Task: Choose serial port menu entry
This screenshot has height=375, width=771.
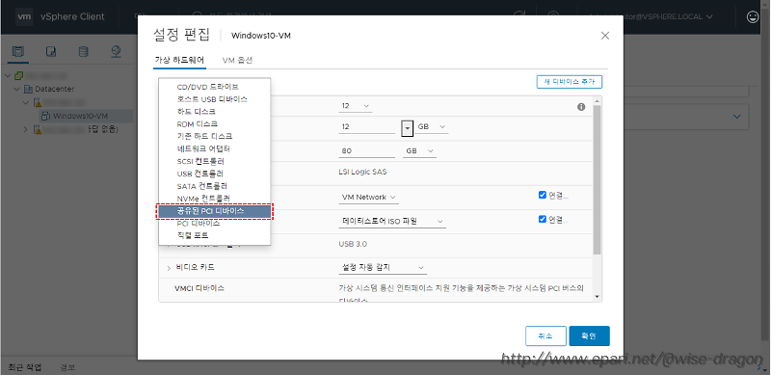Action: pyautogui.click(x=214, y=236)
